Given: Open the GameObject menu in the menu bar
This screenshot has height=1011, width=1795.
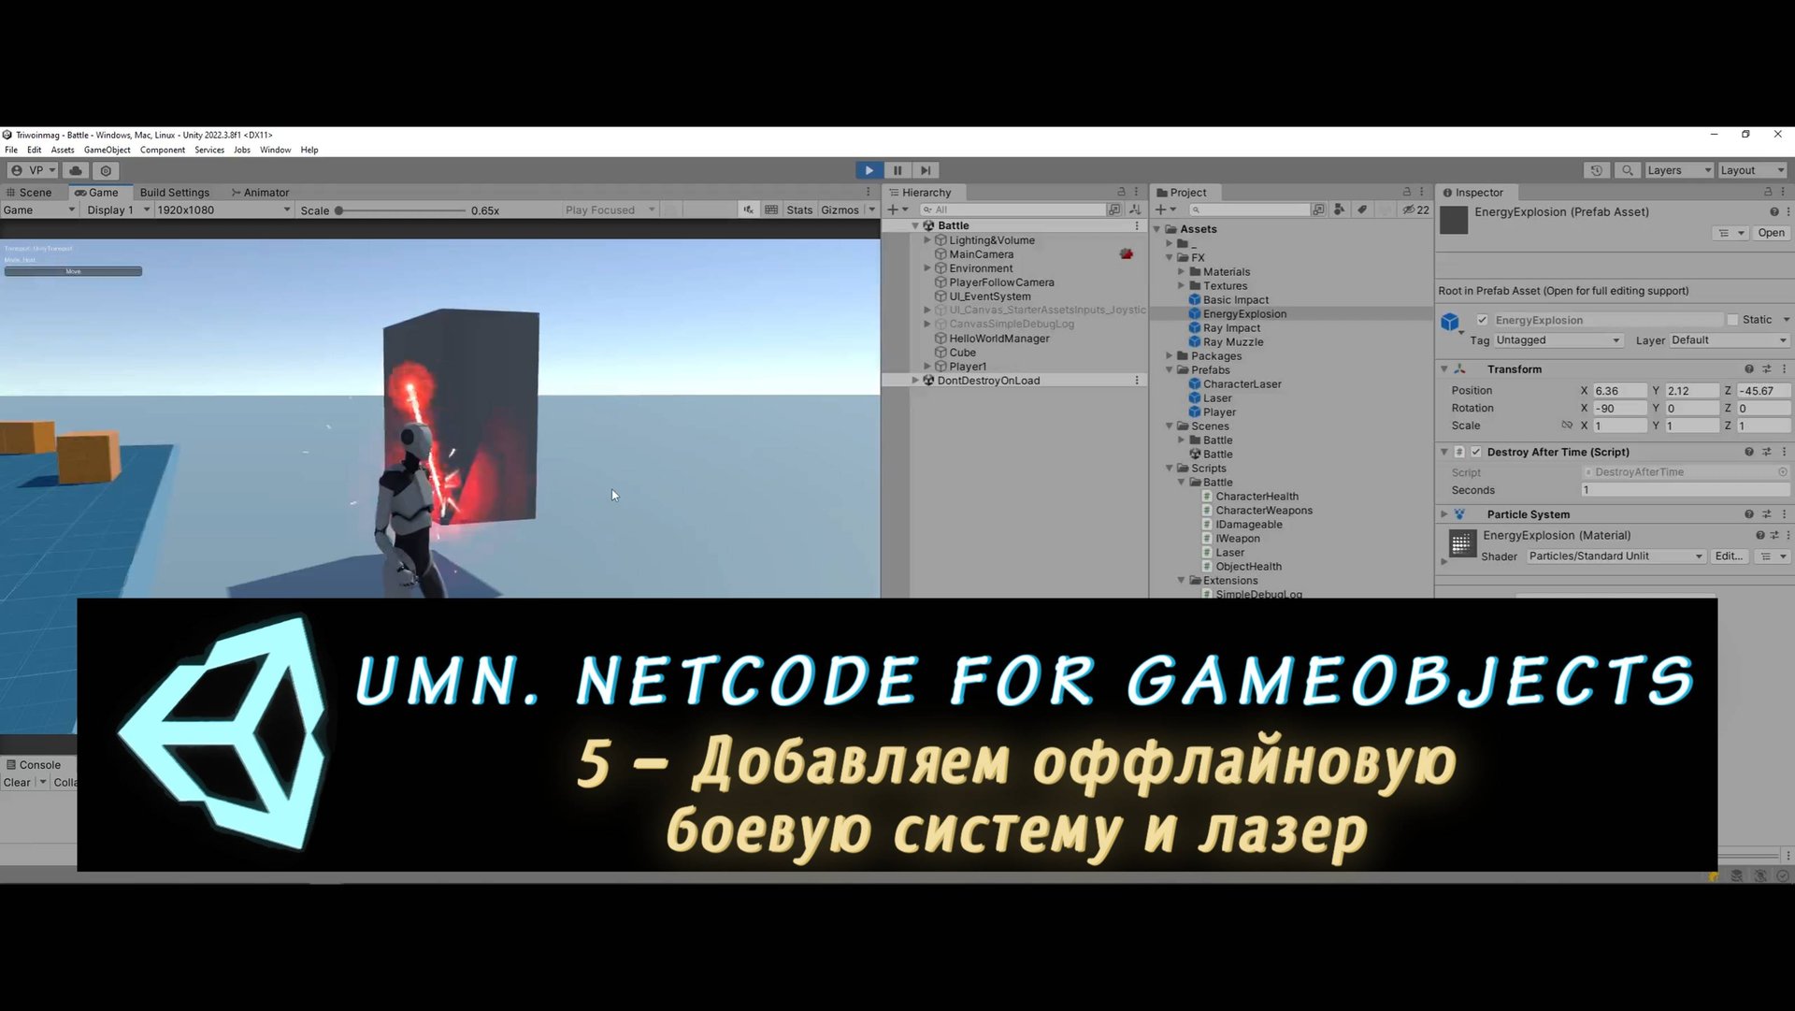Looking at the screenshot, I should 107,150.
